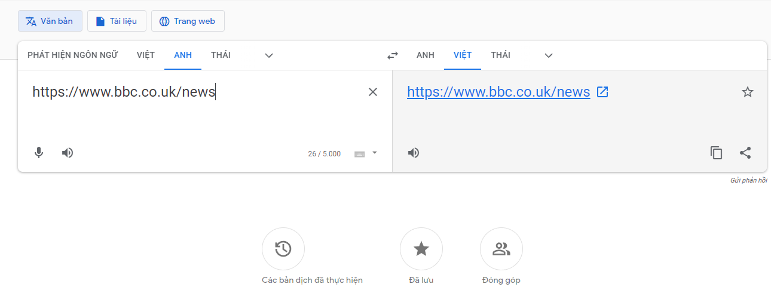Choose Phát hiện ngôn ngữ source option

coord(73,55)
